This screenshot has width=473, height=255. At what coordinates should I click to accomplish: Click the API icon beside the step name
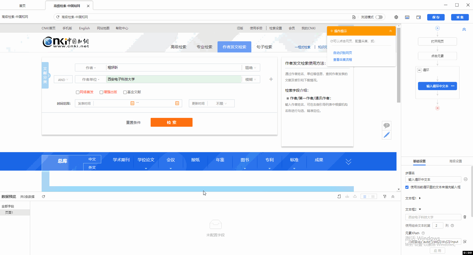465,179
